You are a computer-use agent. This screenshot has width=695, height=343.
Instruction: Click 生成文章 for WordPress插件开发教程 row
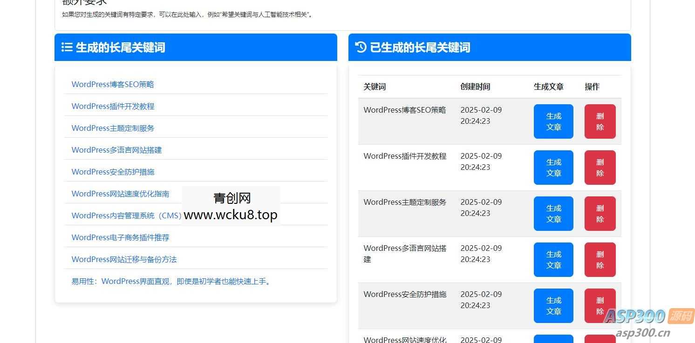553,168
